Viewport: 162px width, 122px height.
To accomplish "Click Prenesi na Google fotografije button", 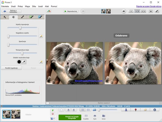I will click(70, 117).
